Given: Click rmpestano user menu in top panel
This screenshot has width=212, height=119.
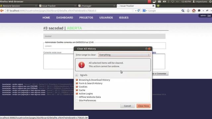Looking at the screenshot, I should [200, 2].
